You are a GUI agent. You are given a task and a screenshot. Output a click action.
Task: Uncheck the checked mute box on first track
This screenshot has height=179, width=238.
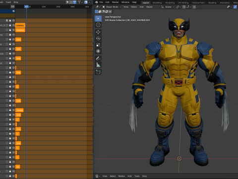[7, 20]
